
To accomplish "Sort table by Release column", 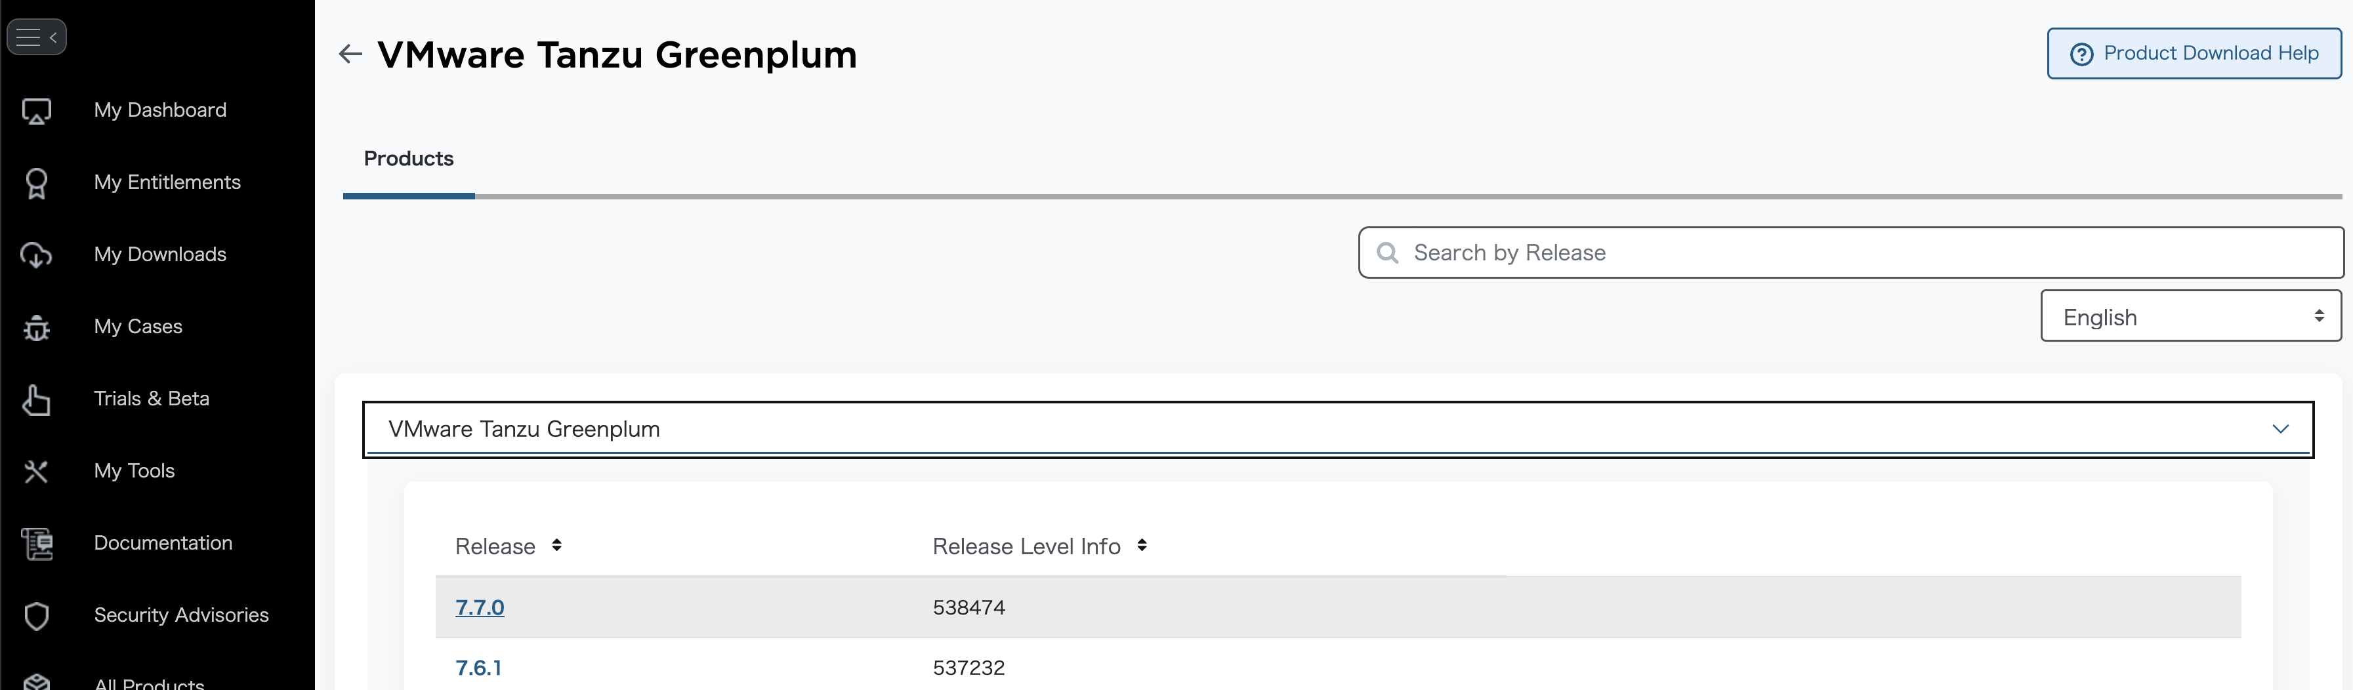I will 556,546.
